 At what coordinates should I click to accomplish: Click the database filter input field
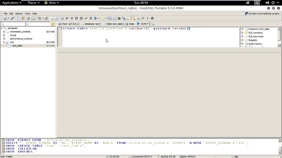tap(13, 24)
